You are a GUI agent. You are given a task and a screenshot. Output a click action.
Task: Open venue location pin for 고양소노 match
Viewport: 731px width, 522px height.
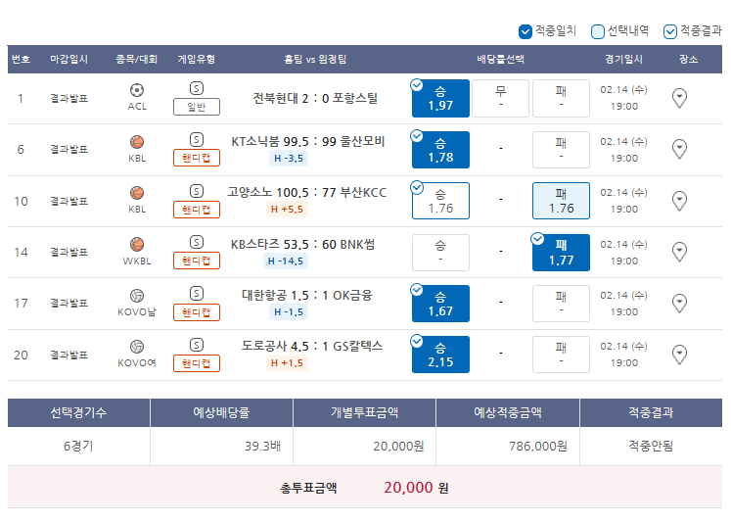pyautogui.click(x=679, y=201)
